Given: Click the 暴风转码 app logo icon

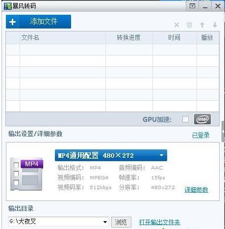Looking at the screenshot, I should coord(8,6).
